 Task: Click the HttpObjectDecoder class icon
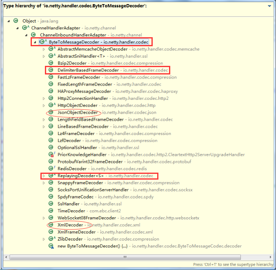pyautogui.click(x=52, y=105)
